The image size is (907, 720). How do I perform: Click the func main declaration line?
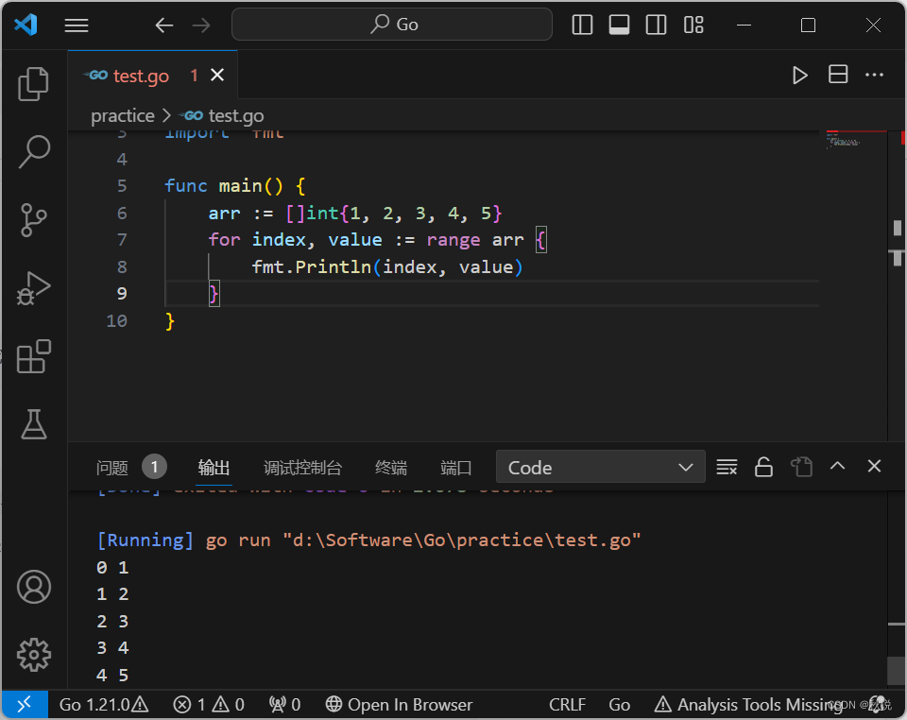[x=235, y=185]
